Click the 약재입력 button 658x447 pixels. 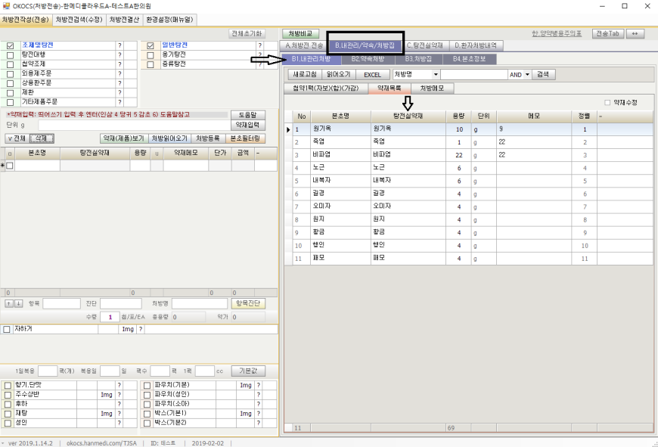point(247,125)
